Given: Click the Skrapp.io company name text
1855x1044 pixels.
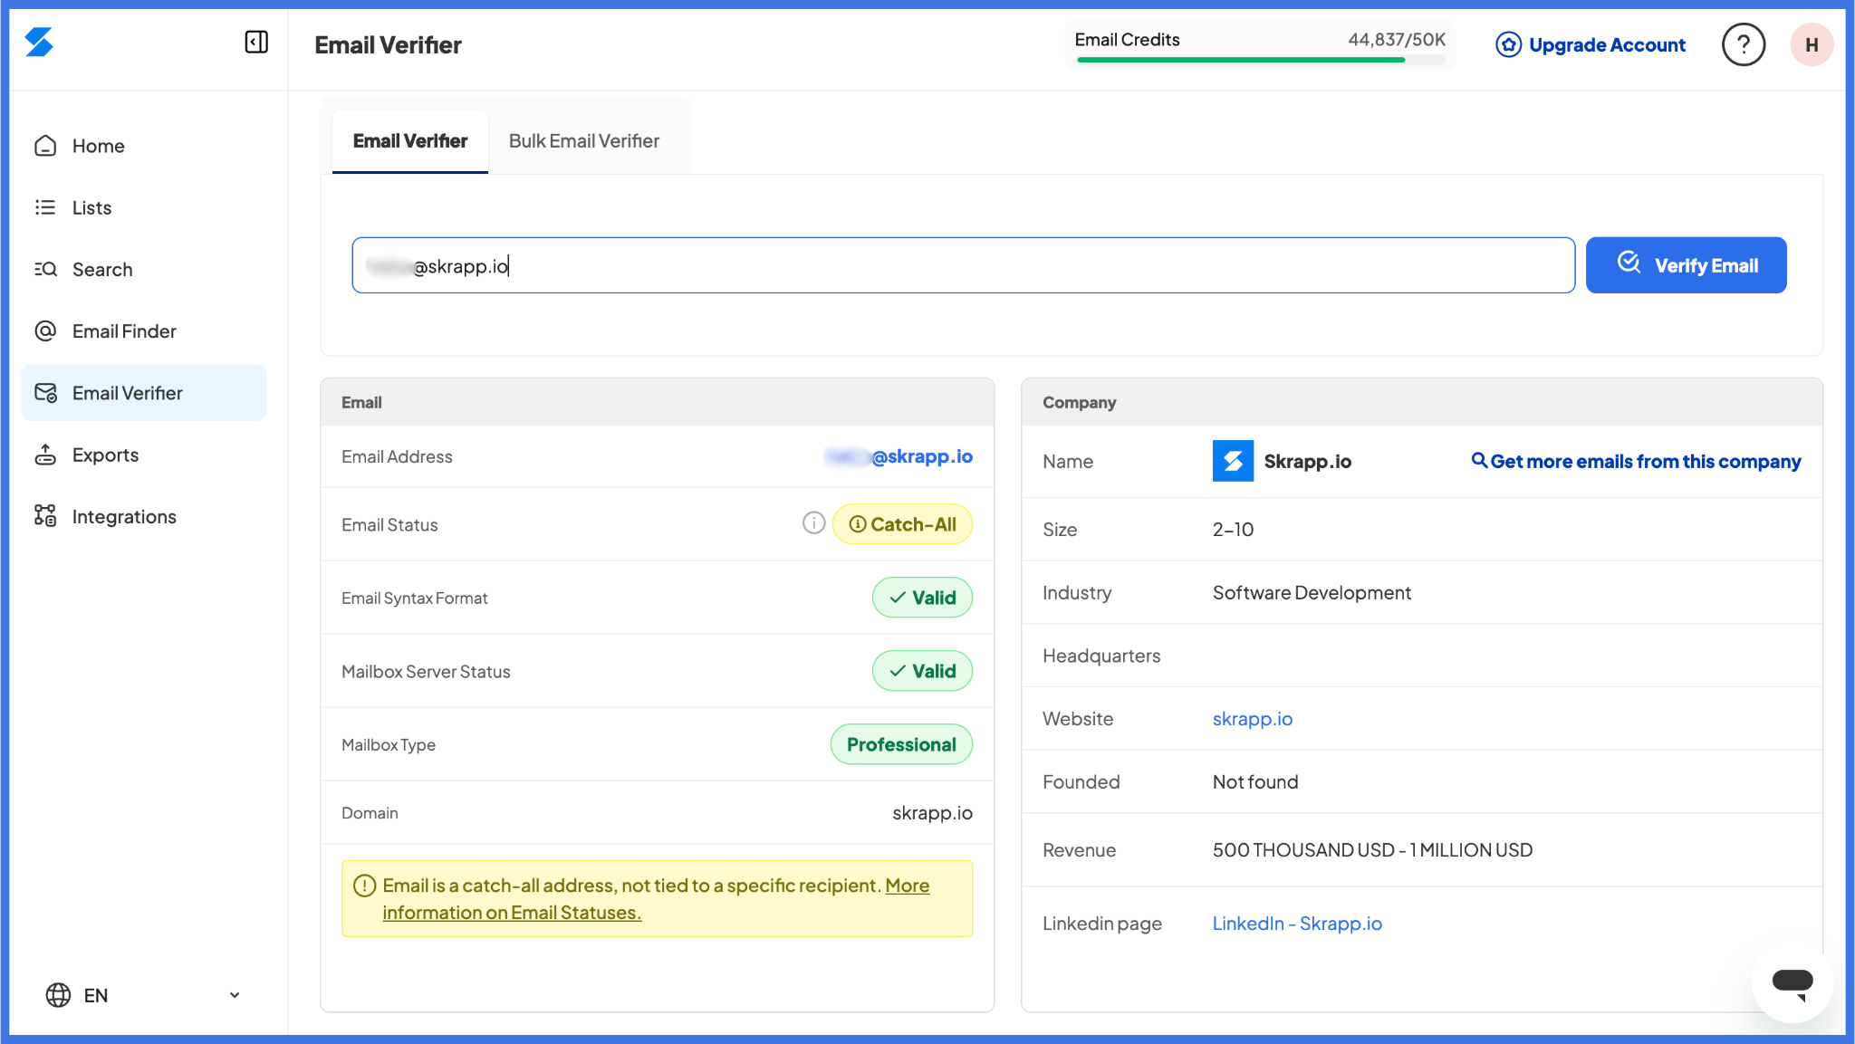Looking at the screenshot, I should 1307,461.
